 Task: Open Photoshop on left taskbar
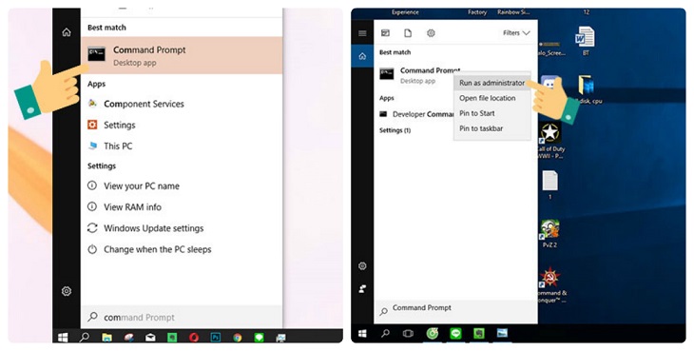[216, 338]
